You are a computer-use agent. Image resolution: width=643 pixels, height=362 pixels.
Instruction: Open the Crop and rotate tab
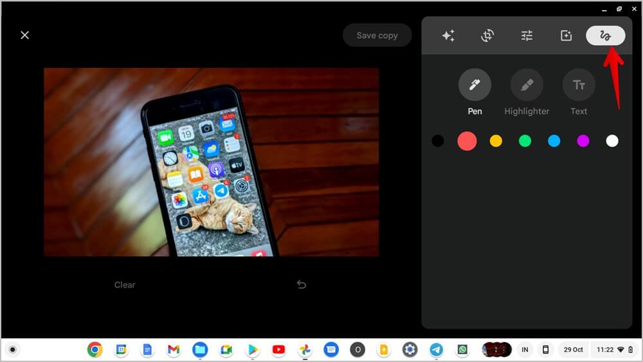pos(487,36)
